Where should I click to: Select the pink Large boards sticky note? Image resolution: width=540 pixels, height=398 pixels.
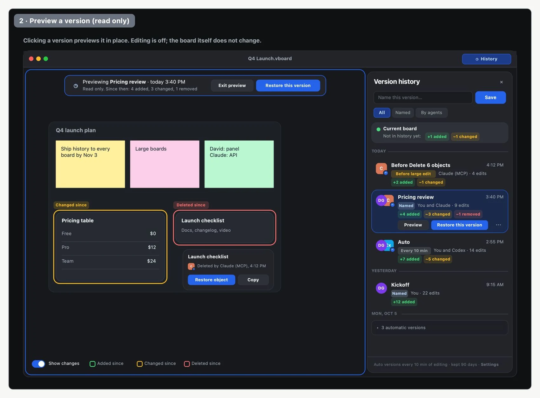pos(165,164)
